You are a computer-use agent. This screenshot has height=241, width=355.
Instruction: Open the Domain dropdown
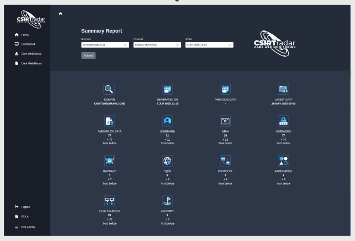coord(105,45)
